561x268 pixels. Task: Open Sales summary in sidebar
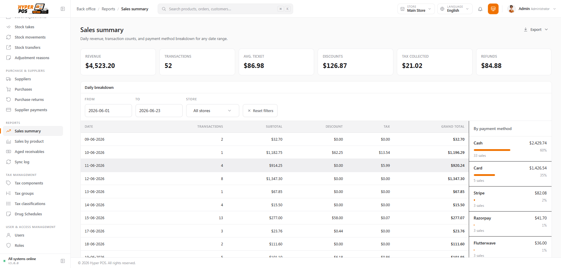33,131
